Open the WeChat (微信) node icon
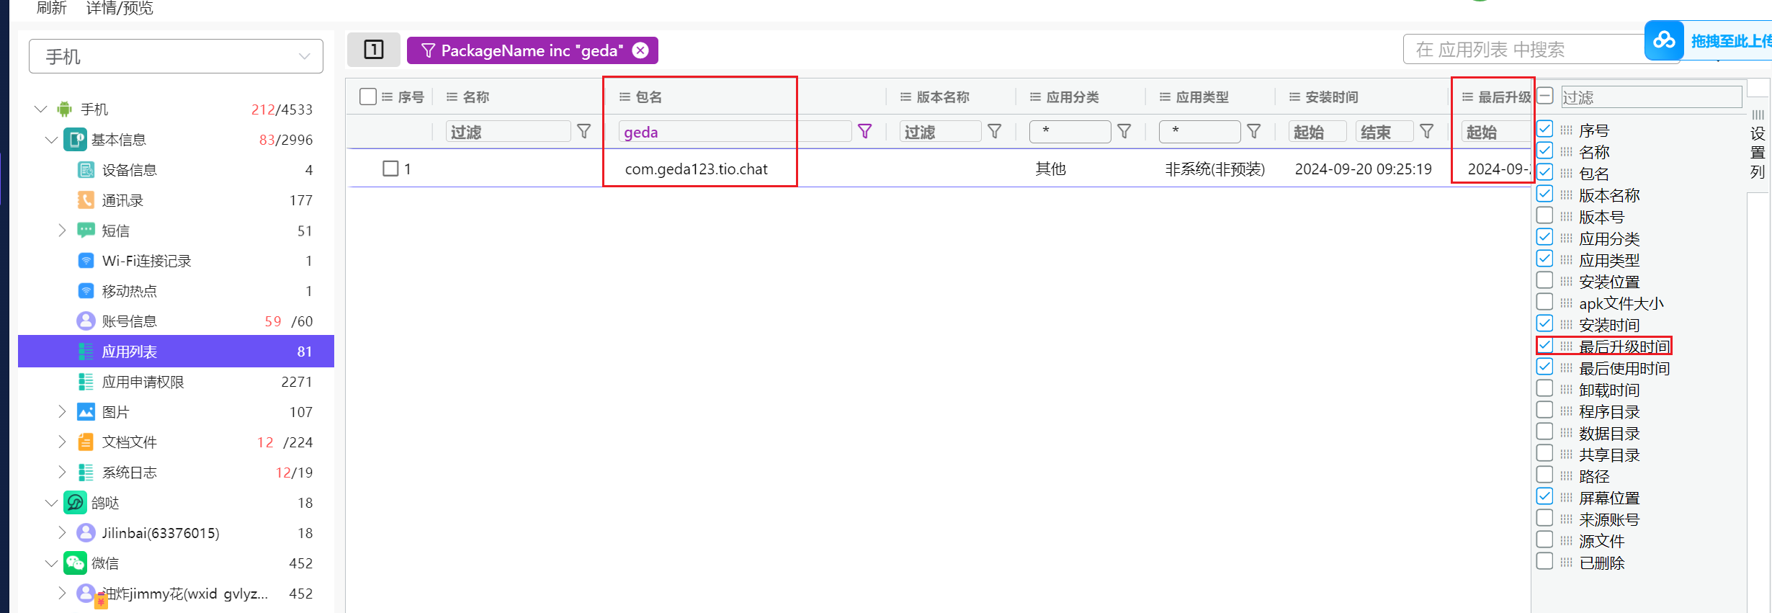 tap(75, 563)
